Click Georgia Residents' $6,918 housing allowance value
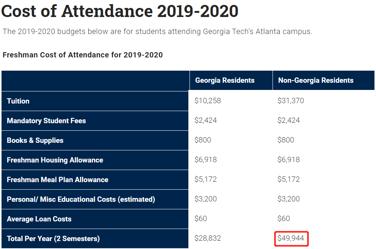This screenshot has height=249, width=376. [206, 160]
